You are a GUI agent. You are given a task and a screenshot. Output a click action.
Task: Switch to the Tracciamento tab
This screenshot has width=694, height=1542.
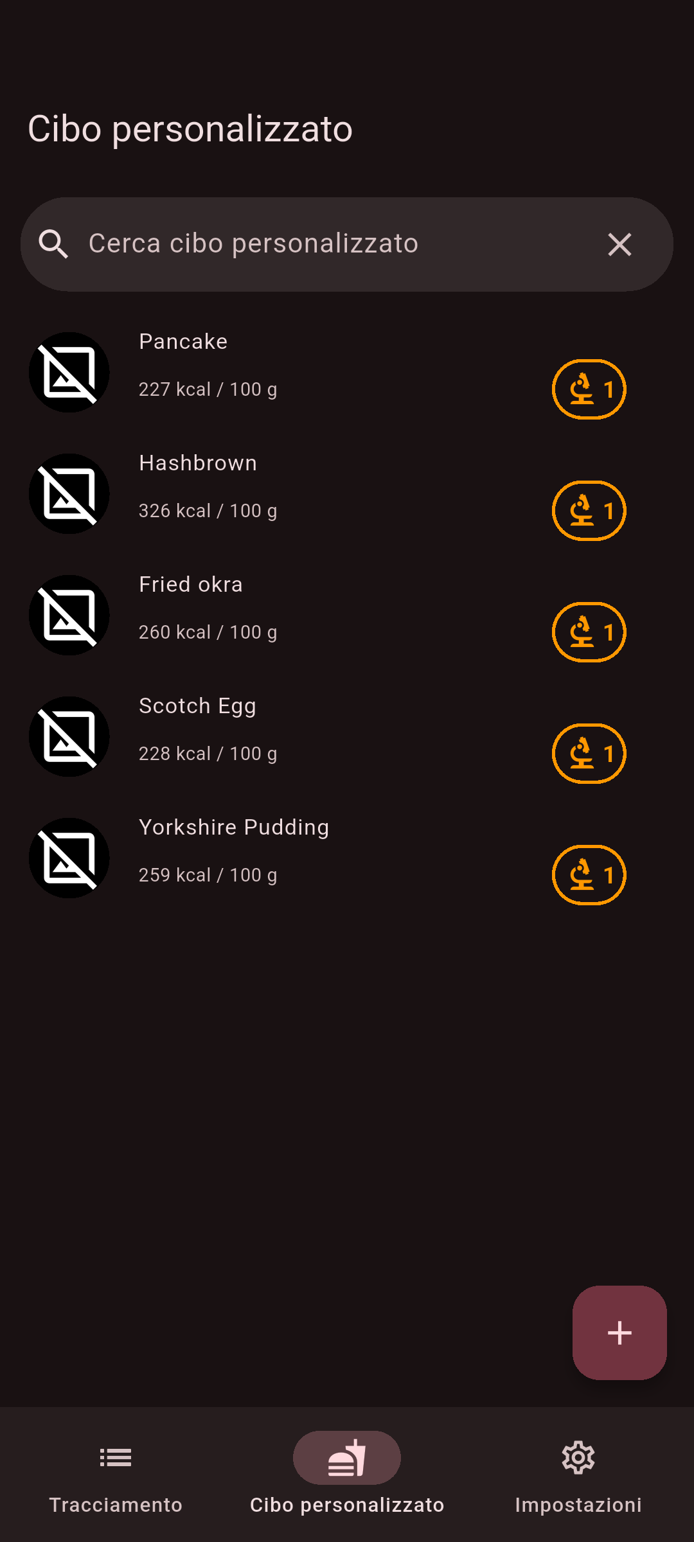click(116, 1473)
